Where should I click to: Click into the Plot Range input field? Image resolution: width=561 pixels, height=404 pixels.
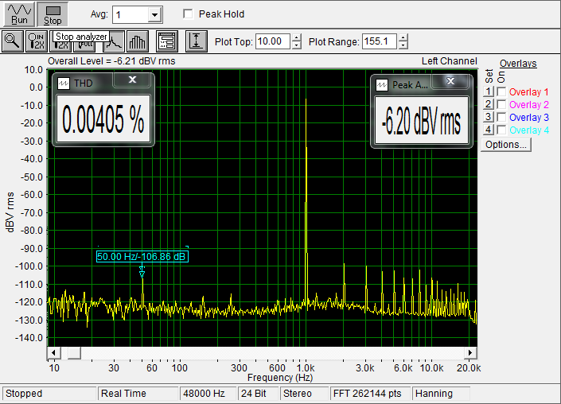pyautogui.click(x=380, y=41)
